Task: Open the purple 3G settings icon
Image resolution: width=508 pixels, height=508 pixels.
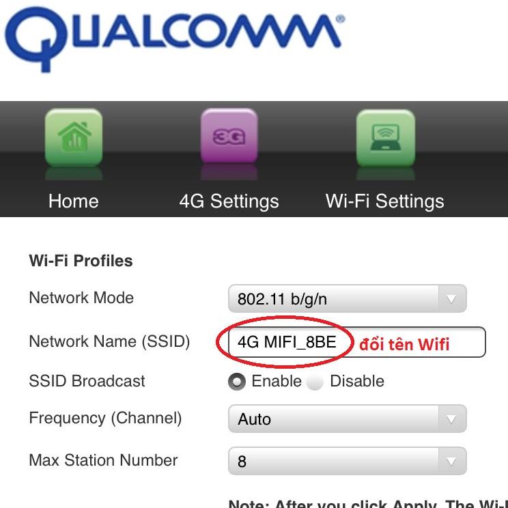Action: pos(229,136)
